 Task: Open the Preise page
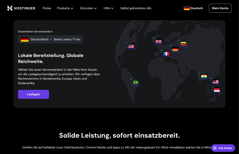[47, 8]
